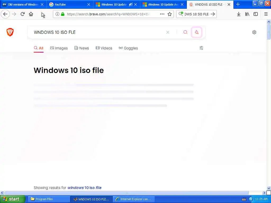
Task: Open Internet Explorer taskbar window
Action: 134,199
